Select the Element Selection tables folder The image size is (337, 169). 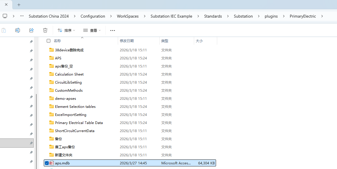75,107
